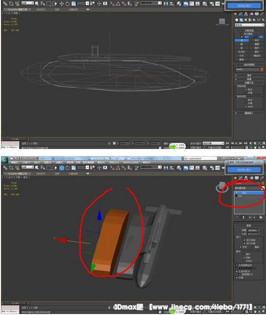Screen dimensions: 266x315
Task: Select Lights category icon in top Create panel
Action: coord(246,20)
